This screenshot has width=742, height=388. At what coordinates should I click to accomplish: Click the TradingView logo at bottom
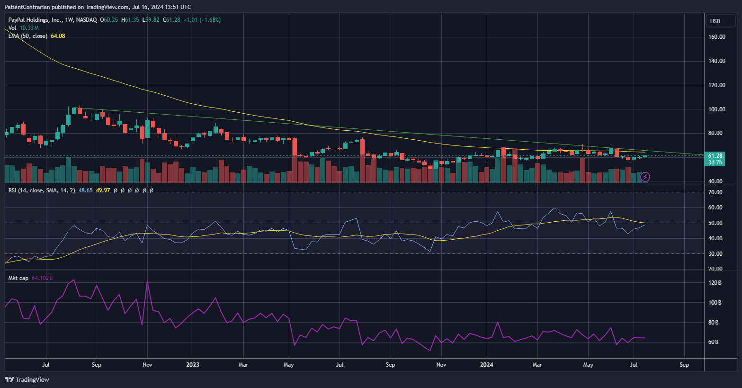27,379
